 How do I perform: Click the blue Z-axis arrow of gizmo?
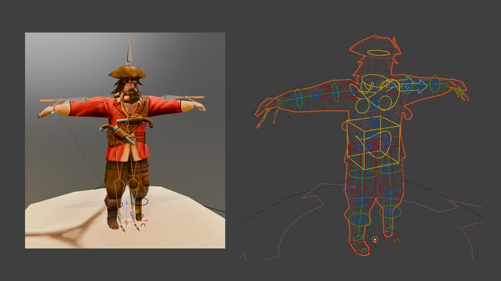coord(126,206)
